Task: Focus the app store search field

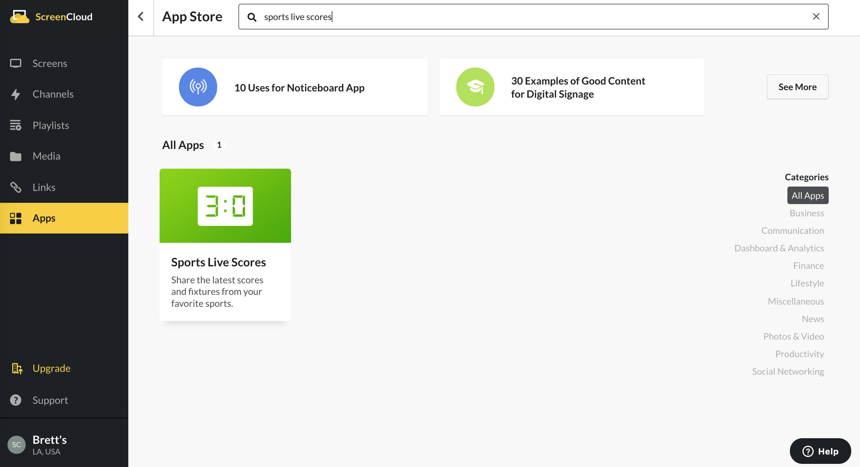Action: click(x=534, y=17)
